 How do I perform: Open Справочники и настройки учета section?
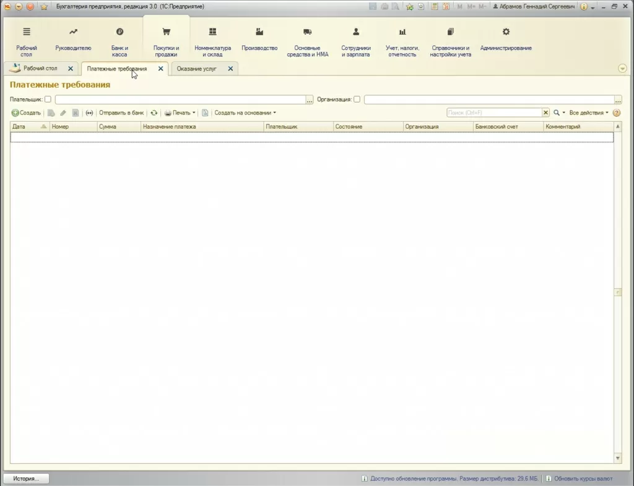(x=451, y=41)
